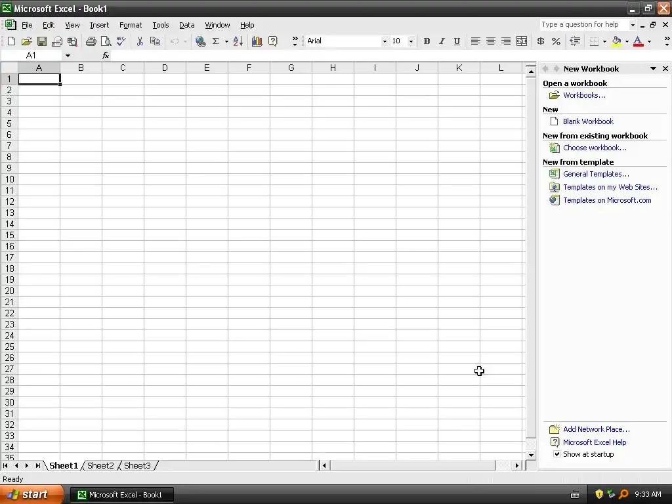Image resolution: width=672 pixels, height=504 pixels.
Task: Open the Workbooks... link
Action: [x=584, y=95]
